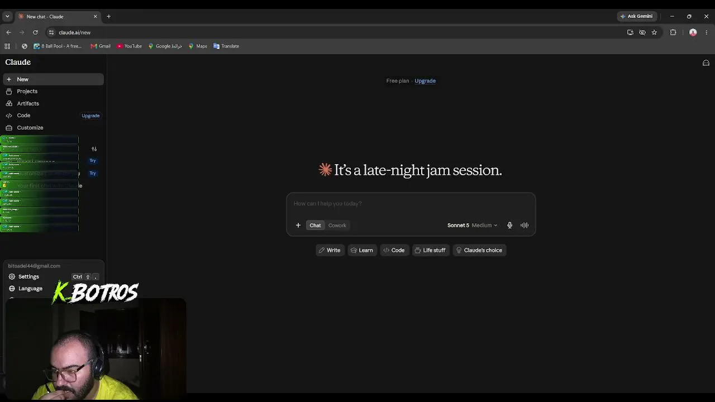Screen dimensions: 715x402
Task: Open the Sonnet 5 model selector dropdown
Action: point(472,225)
